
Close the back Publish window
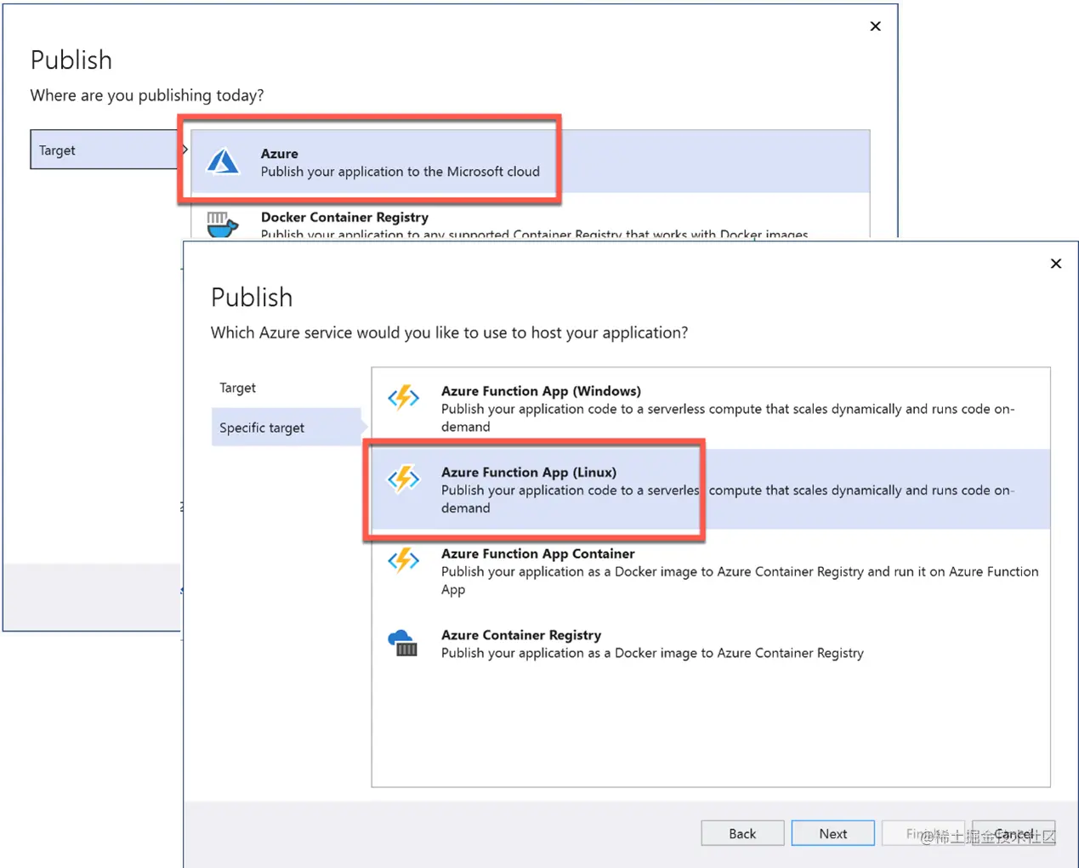(876, 26)
